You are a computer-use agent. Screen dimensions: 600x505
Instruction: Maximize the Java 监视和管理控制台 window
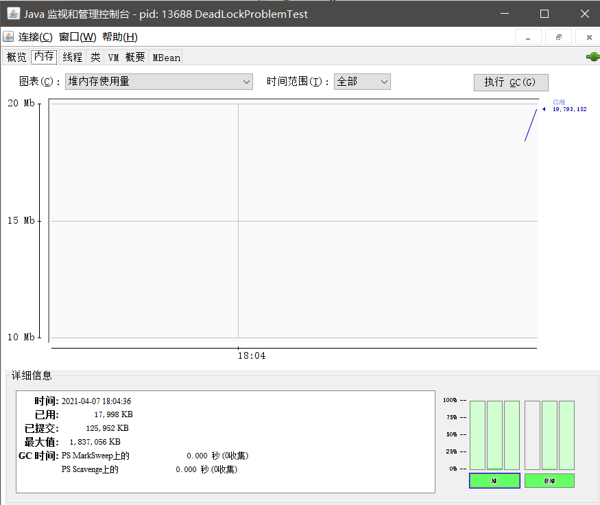pos(544,14)
